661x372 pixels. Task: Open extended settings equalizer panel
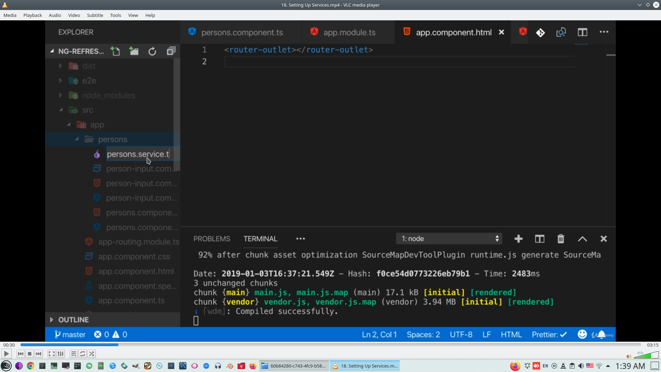point(61,354)
